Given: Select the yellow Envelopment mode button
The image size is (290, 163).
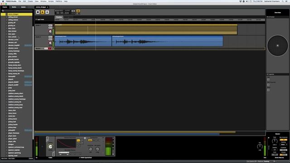Looking at the screenshot, I should click(x=90, y=140).
